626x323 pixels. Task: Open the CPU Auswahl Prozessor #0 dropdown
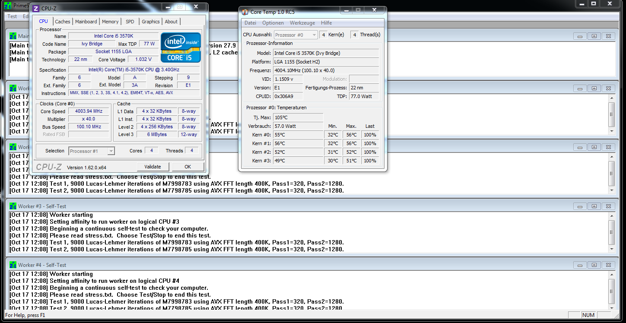pos(296,35)
